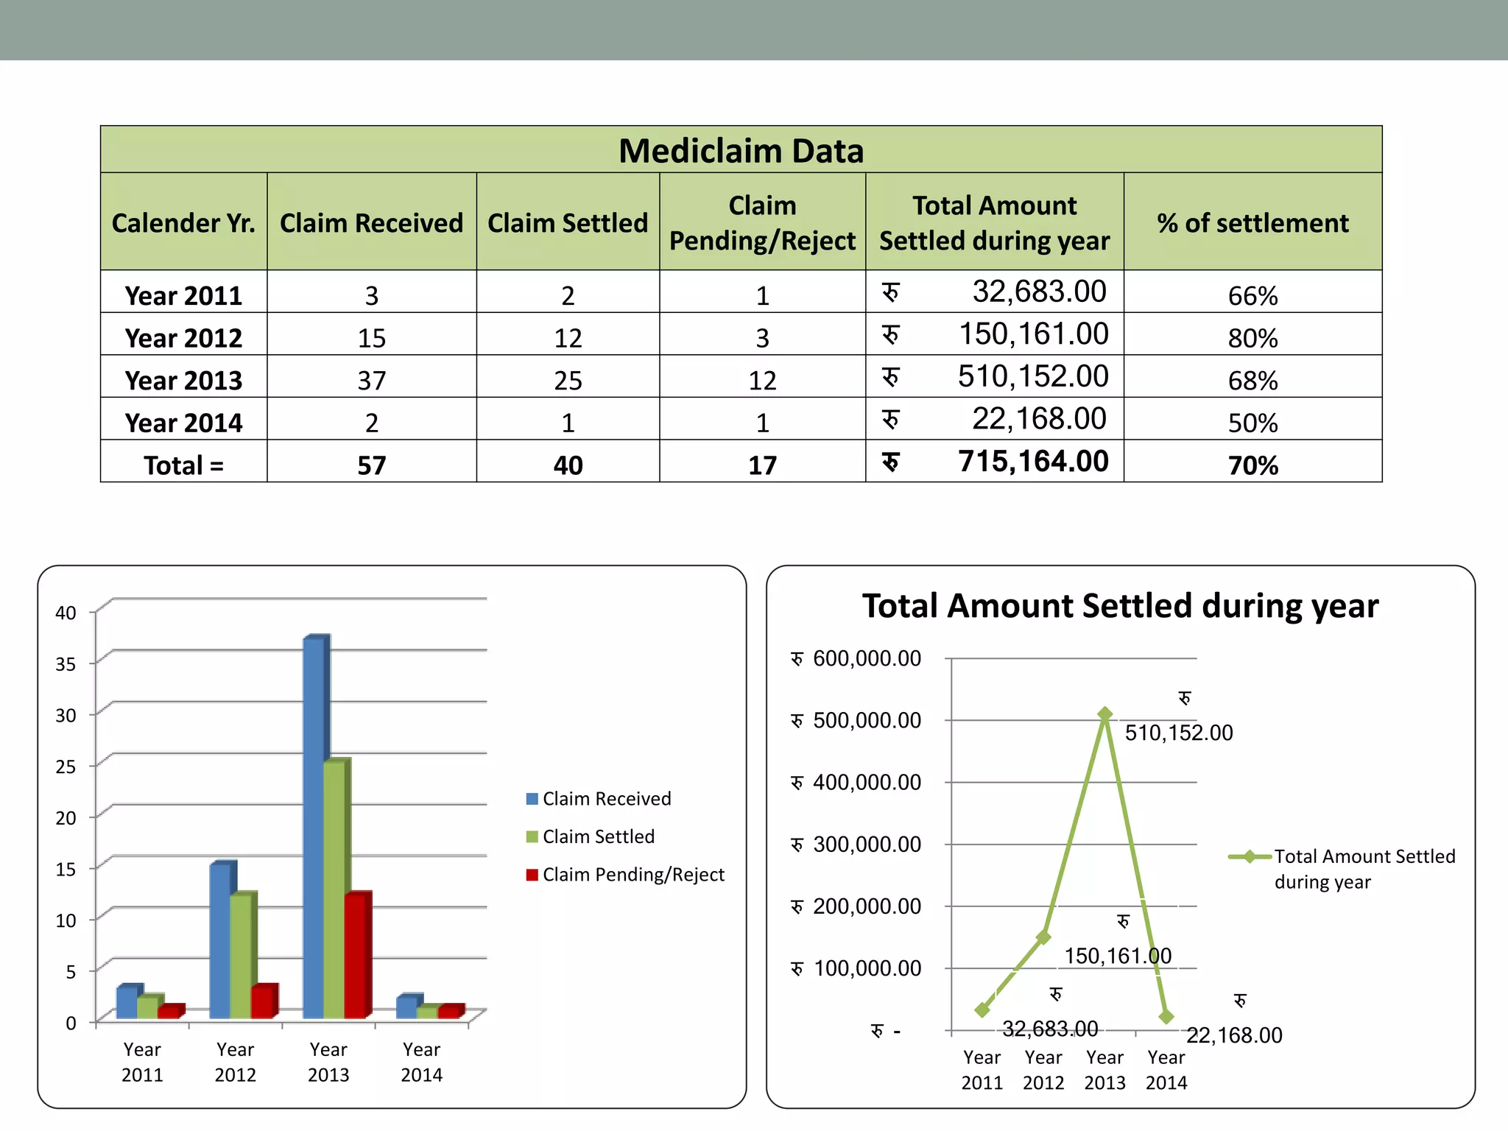Click the Year 2013 peak data point marker
Viewport: 1508px width, 1131px height.
click(x=1104, y=714)
